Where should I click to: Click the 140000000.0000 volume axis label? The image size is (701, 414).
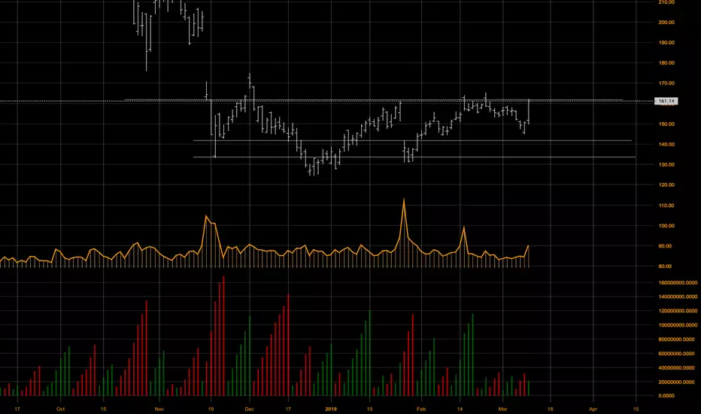pyautogui.click(x=678, y=297)
